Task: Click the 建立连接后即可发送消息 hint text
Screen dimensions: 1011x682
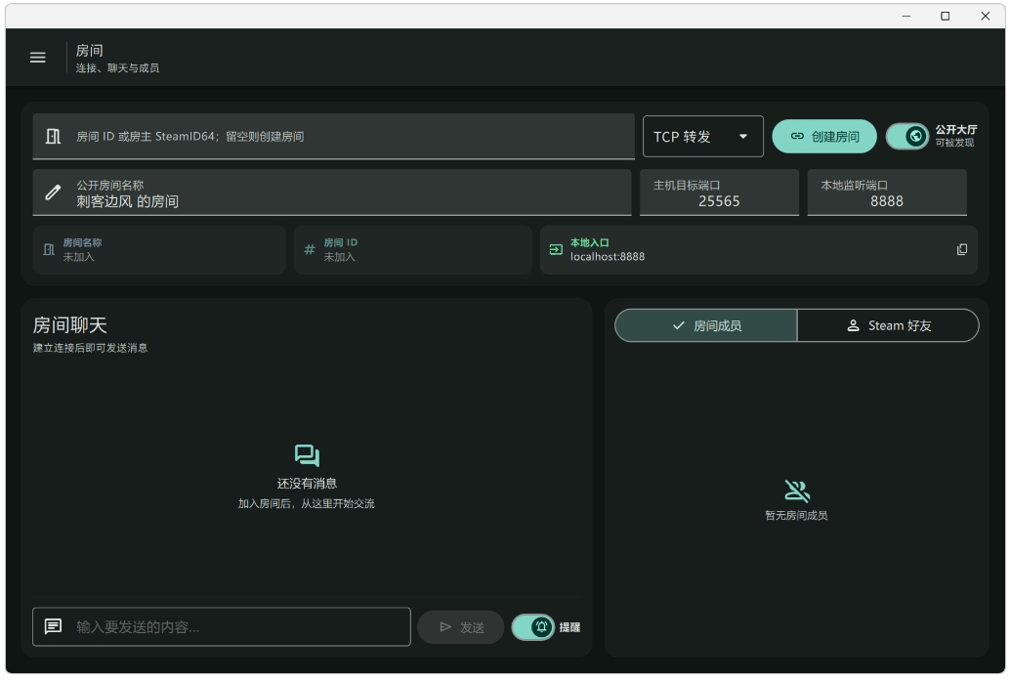Action: [90, 348]
